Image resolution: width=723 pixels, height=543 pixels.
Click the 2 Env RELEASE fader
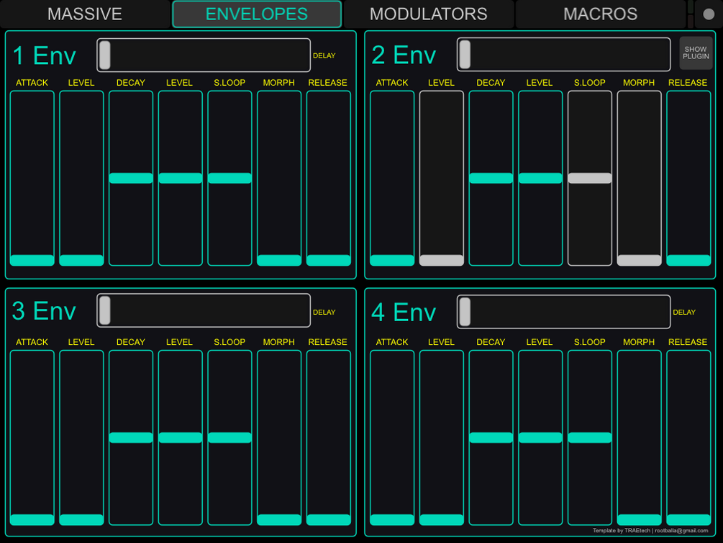click(x=688, y=178)
